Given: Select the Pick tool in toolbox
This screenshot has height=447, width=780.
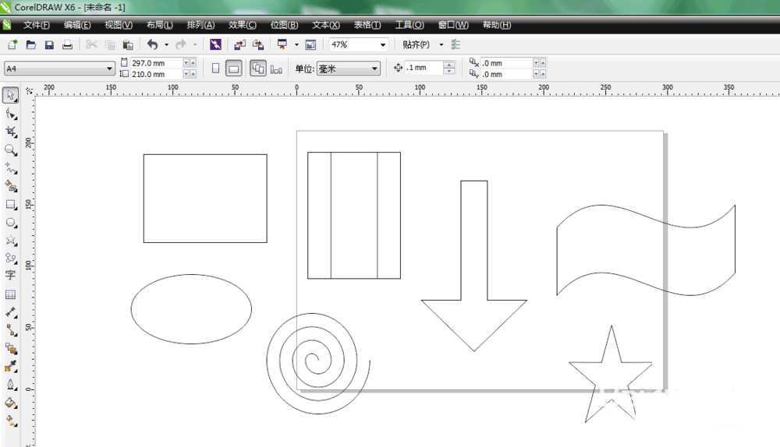Looking at the screenshot, I should pyautogui.click(x=11, y=96).
